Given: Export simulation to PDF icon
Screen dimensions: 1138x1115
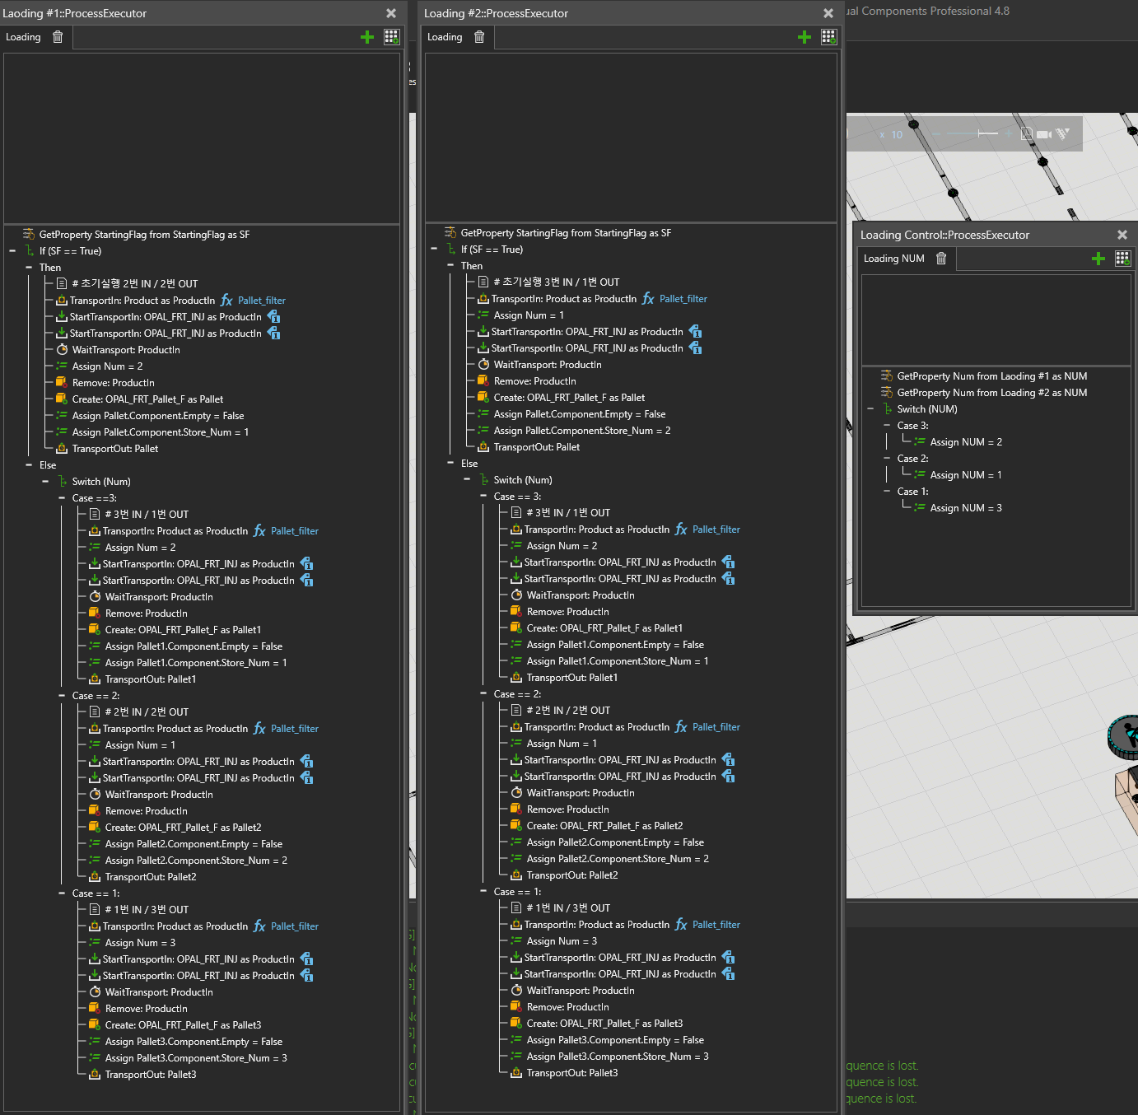Looking at the screenshot, I should tap(1027, 134).
